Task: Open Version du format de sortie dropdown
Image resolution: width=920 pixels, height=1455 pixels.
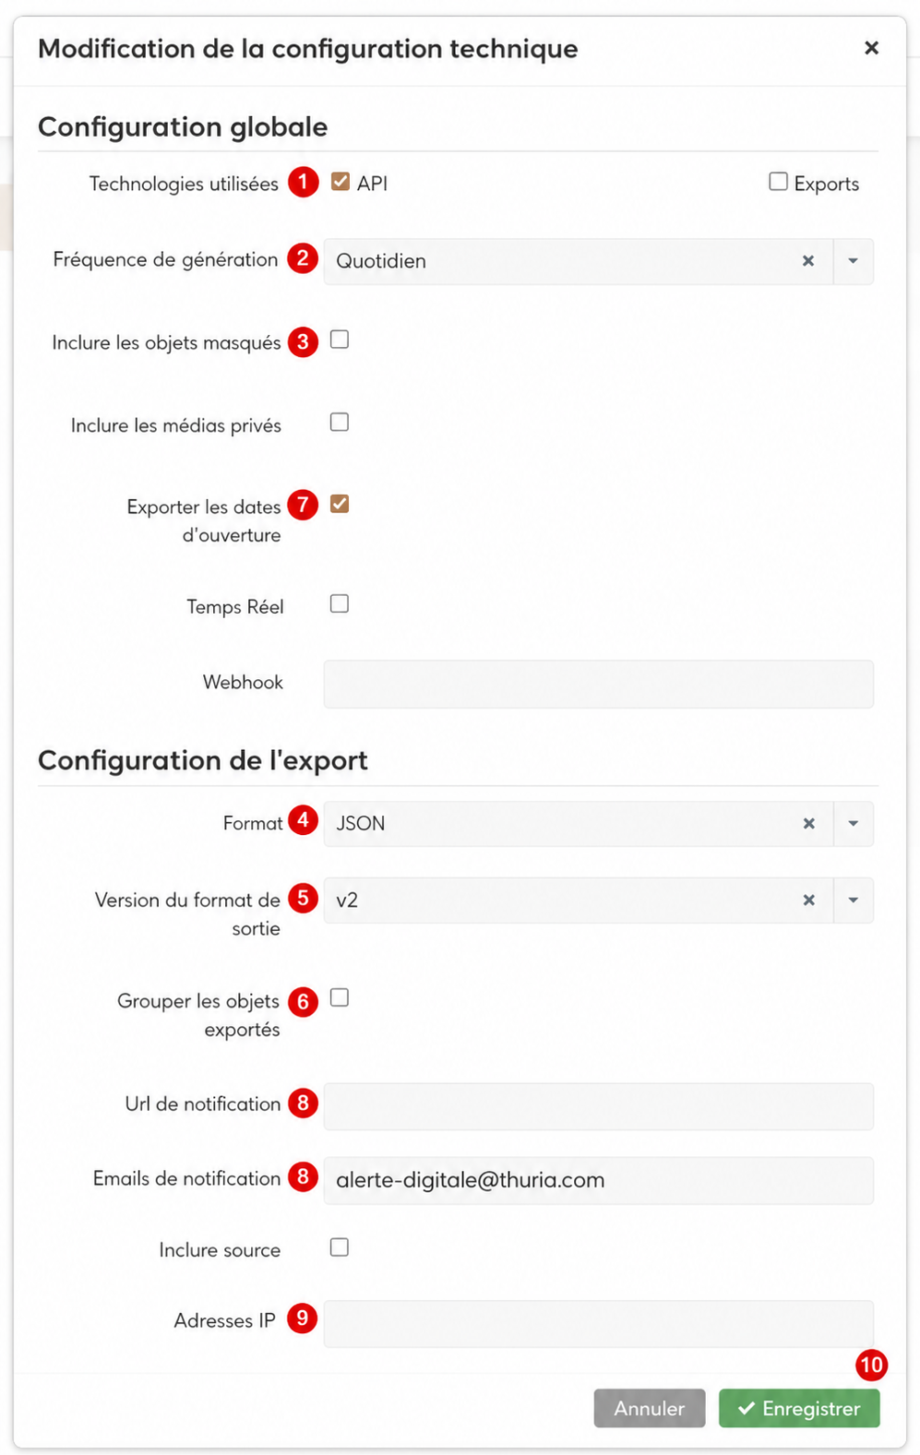Action: [x=854, y=900]
